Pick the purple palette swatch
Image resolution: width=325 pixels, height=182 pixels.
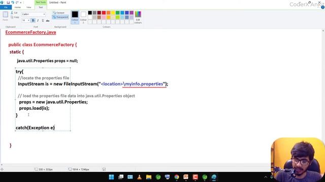pos(132,13)
